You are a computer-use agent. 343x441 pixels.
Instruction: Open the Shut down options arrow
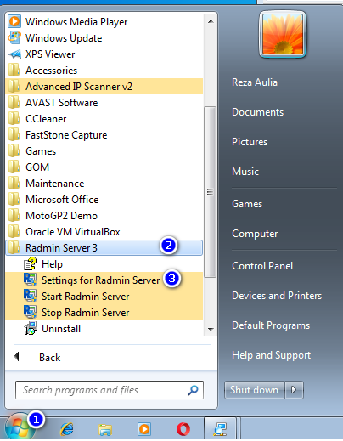(294, 390)
